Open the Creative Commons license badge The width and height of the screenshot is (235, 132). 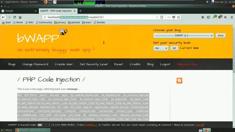coord(44,125)
